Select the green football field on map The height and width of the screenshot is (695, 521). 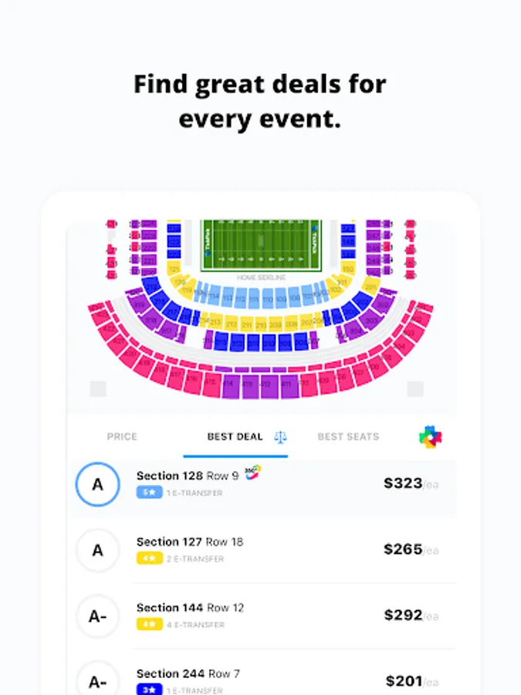(261, 245)
